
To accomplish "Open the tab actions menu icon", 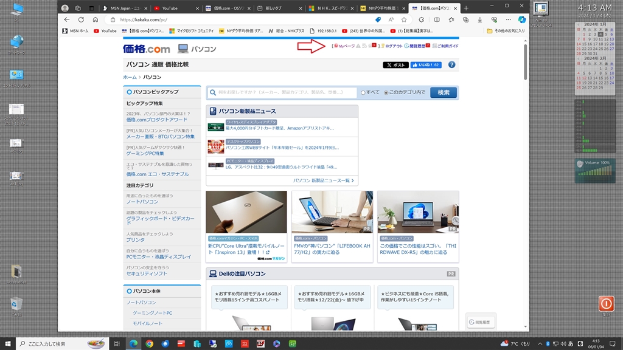I will tap(91, 8).
